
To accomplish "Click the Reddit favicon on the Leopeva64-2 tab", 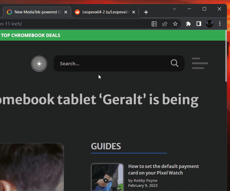I will [77, 12].
